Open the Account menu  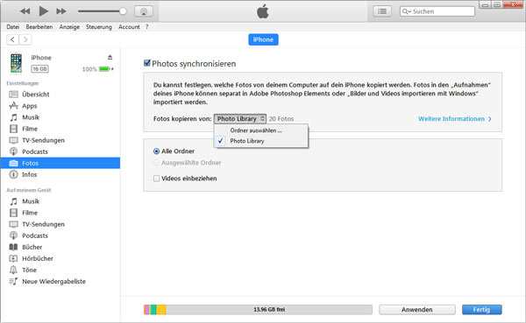pyautogui.click(x=129, y=27)
